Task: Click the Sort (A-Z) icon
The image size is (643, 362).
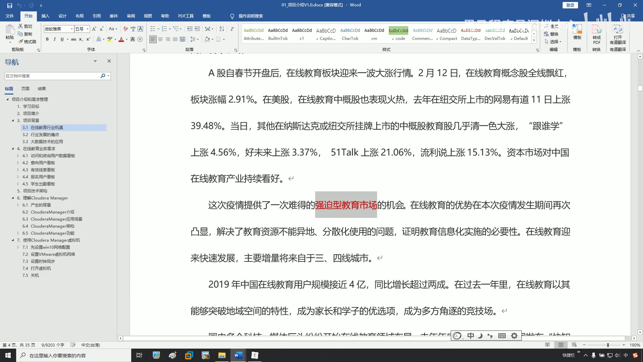Action: click(x=222, y=29)
